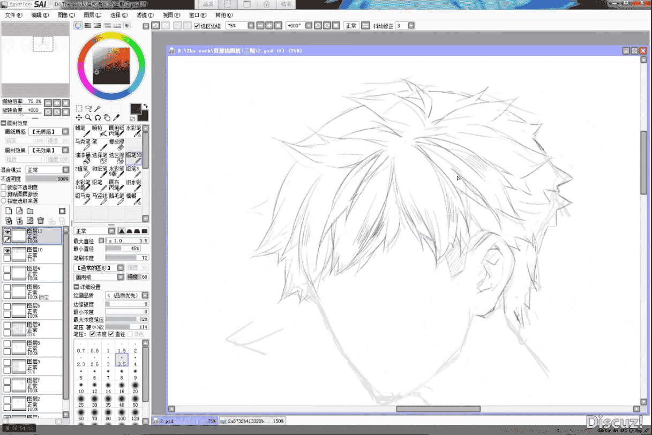Show 图层4 by its visibility box

8,269
